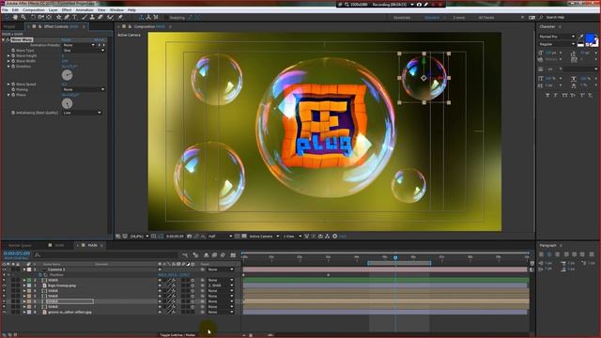Select the Pen tool
601x338 pixels.
point(67,17)
